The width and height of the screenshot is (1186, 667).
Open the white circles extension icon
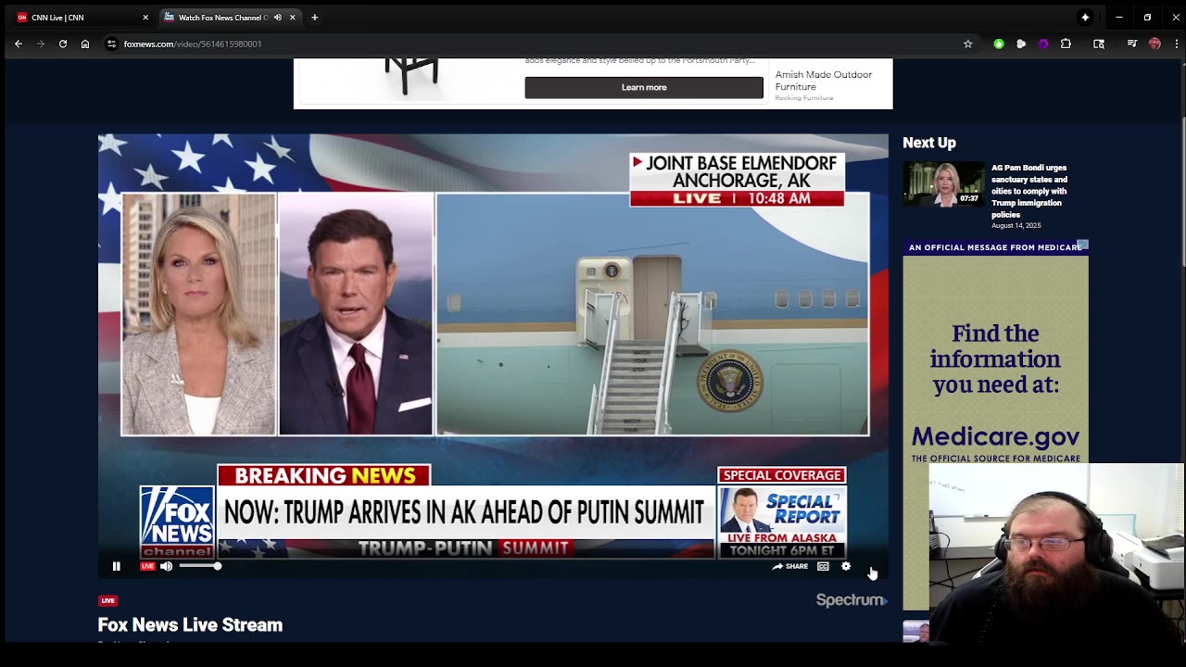coord(1021,44)
